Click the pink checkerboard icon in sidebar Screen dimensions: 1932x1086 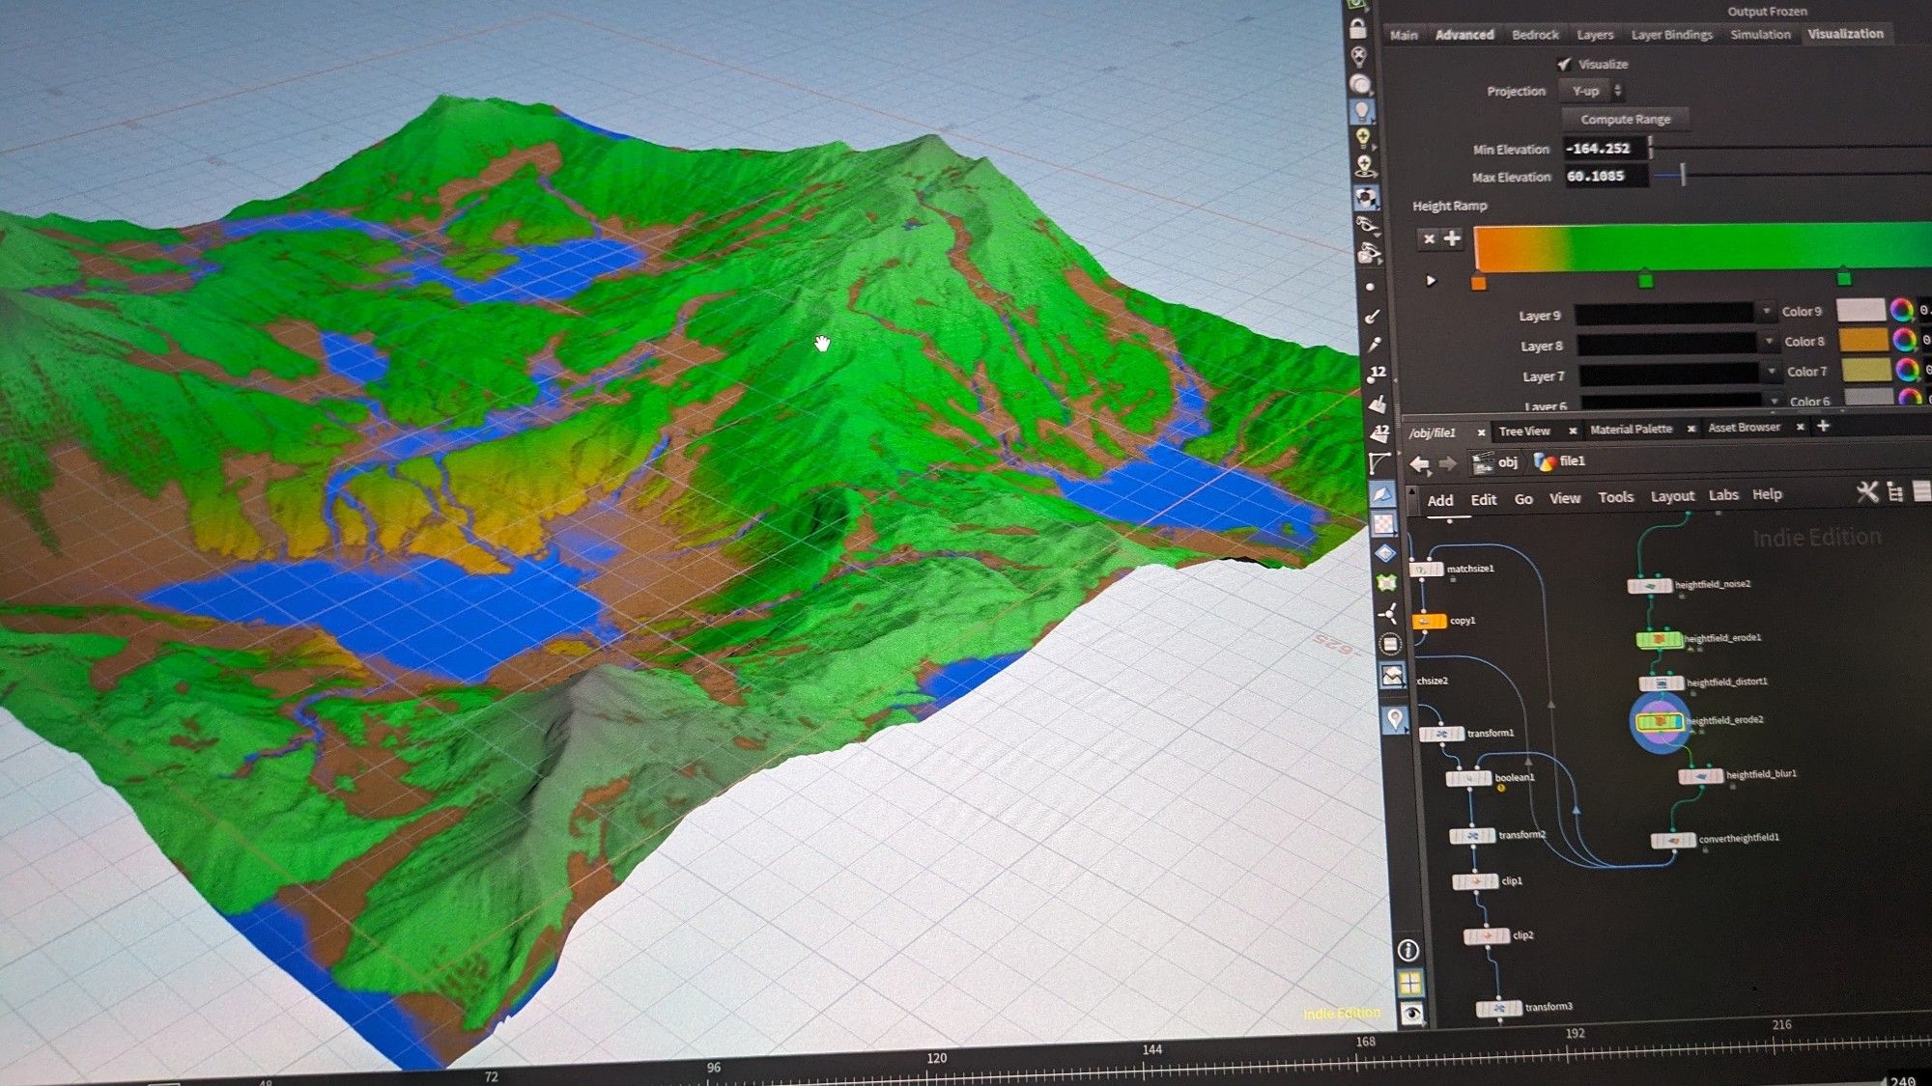click(1384, 523)
